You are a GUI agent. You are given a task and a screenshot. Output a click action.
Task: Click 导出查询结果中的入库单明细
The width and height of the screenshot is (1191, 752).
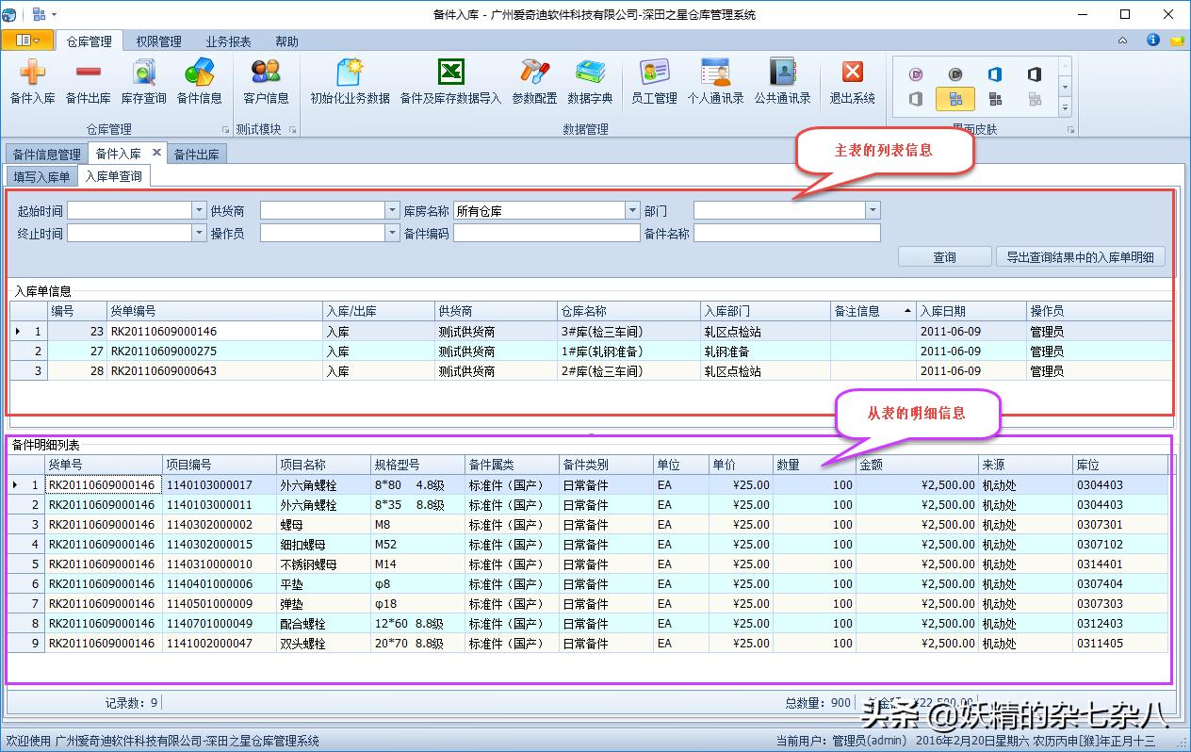(x=1081, y=255)
